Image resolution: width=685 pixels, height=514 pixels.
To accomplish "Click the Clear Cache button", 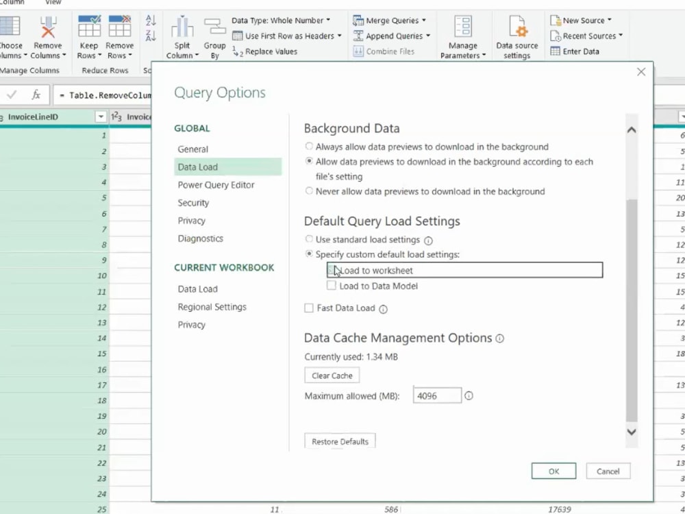I will pos(332,376).
